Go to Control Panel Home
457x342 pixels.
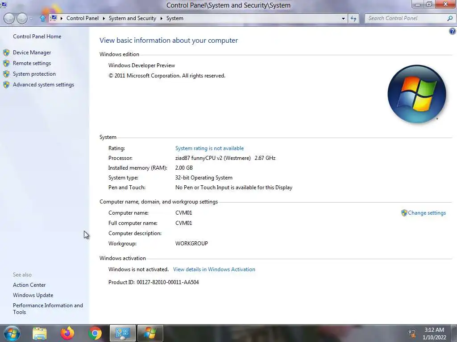pyautogui.click(x=37, y=37)
